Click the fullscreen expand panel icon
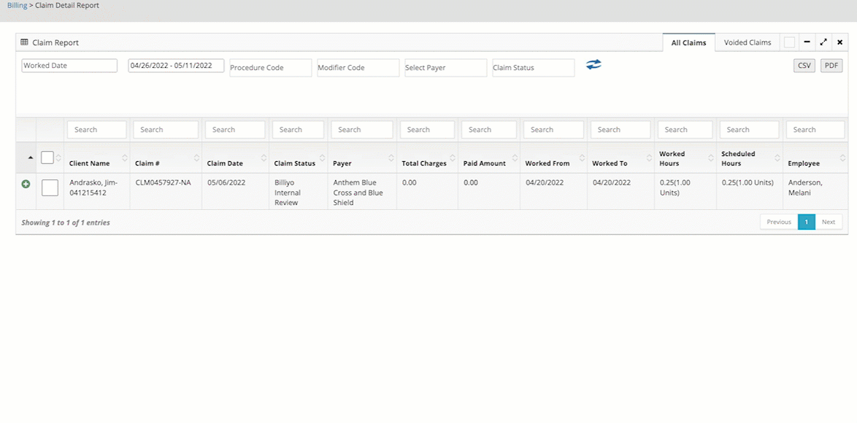Image resolution: width=857 pixels, height=423 pixels. (823, 42)
